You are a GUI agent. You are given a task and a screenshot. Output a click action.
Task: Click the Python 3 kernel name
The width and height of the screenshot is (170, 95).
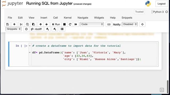[158, 12]
